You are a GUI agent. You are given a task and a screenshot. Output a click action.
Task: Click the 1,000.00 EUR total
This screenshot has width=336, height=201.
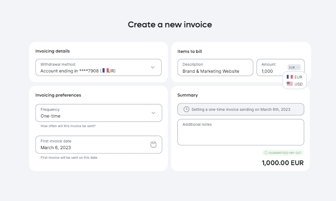point(283,163)
